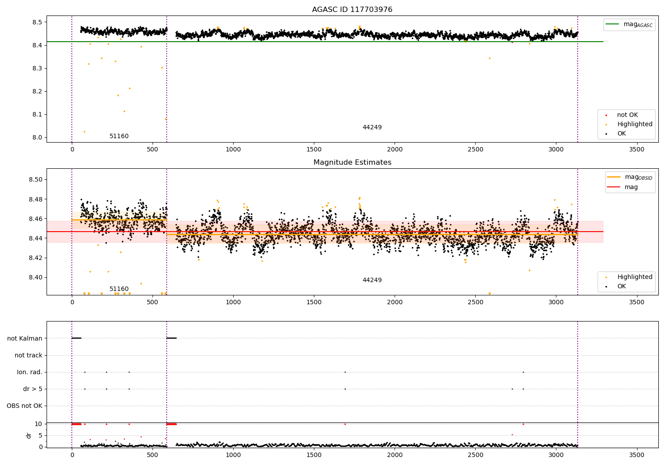Click the "dr > 5" row label
Screen dimensions: 665x465
[x=33, y=389]
